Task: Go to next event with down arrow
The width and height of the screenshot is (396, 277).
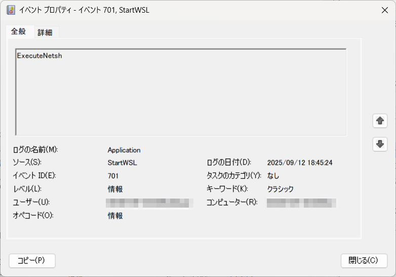Action: coord(380,144)
